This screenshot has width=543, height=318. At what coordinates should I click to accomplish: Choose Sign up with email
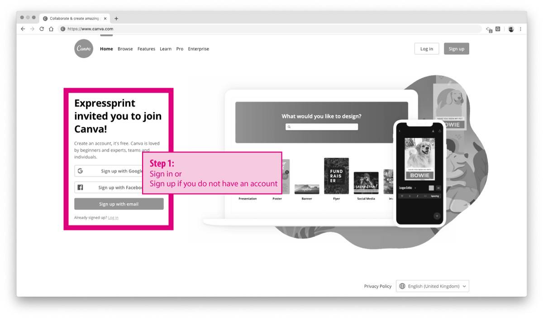click(x=119, y=204)
